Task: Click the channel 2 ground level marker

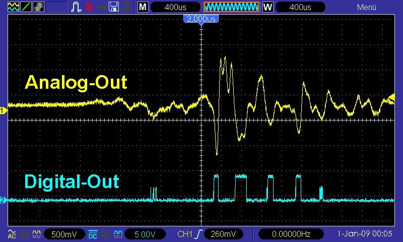Action: pos(4,200)
